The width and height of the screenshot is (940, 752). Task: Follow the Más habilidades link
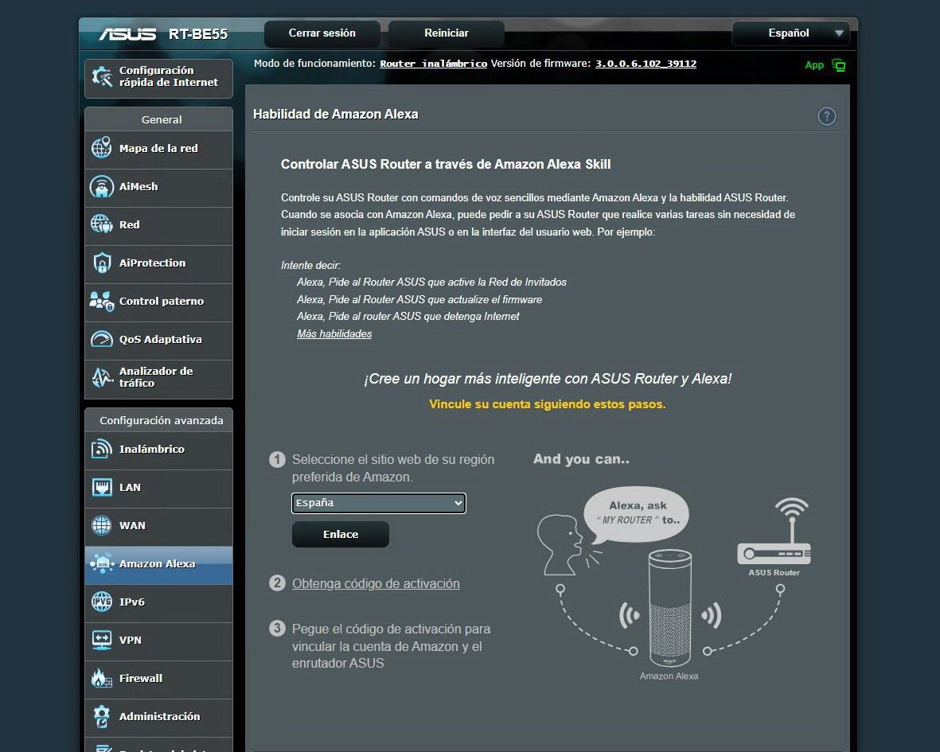334,334
